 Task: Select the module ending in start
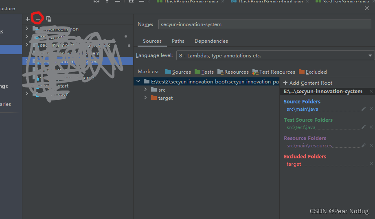[x=78, y=86]
